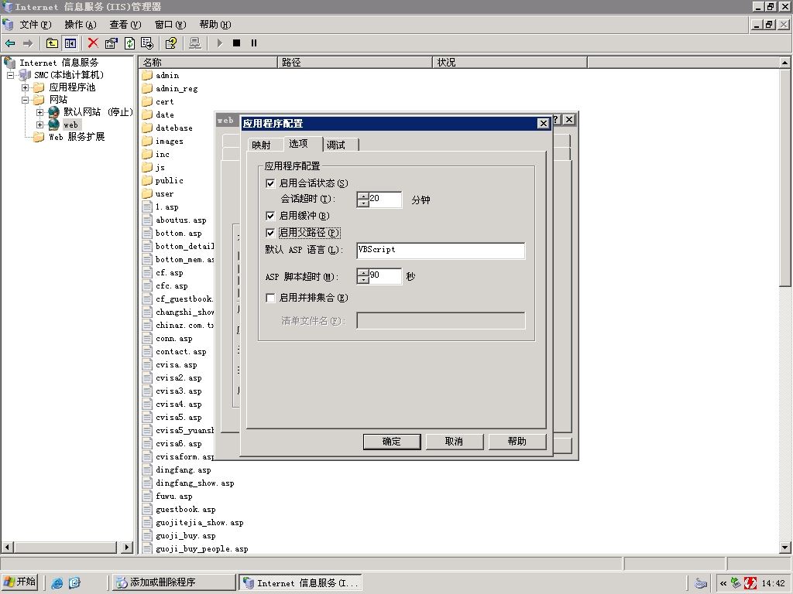Expand the web site tree node
Viewport: 793px width, 594px height.
[39, 125]
